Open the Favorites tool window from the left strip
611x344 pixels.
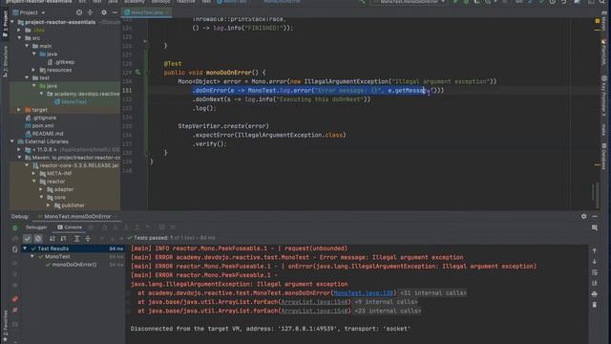tap(5, 327)
